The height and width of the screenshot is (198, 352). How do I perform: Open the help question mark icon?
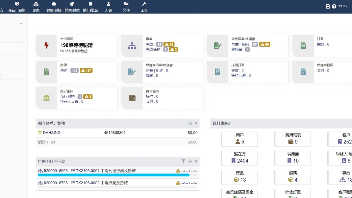coord(334,6)
